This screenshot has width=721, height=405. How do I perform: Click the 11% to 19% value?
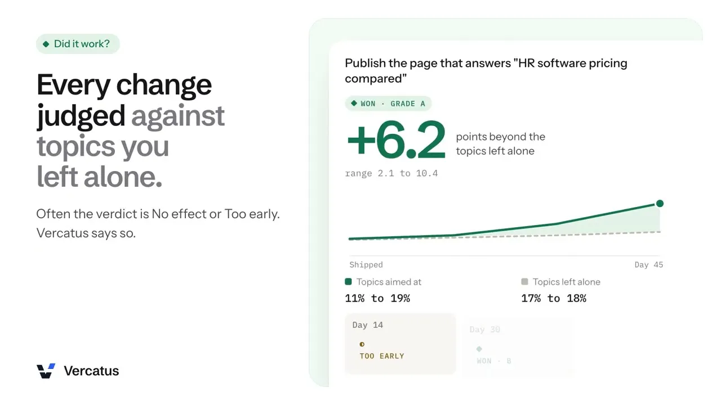coord(377,298)
